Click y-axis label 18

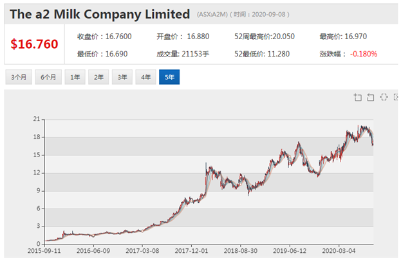[x=37, y=137]
